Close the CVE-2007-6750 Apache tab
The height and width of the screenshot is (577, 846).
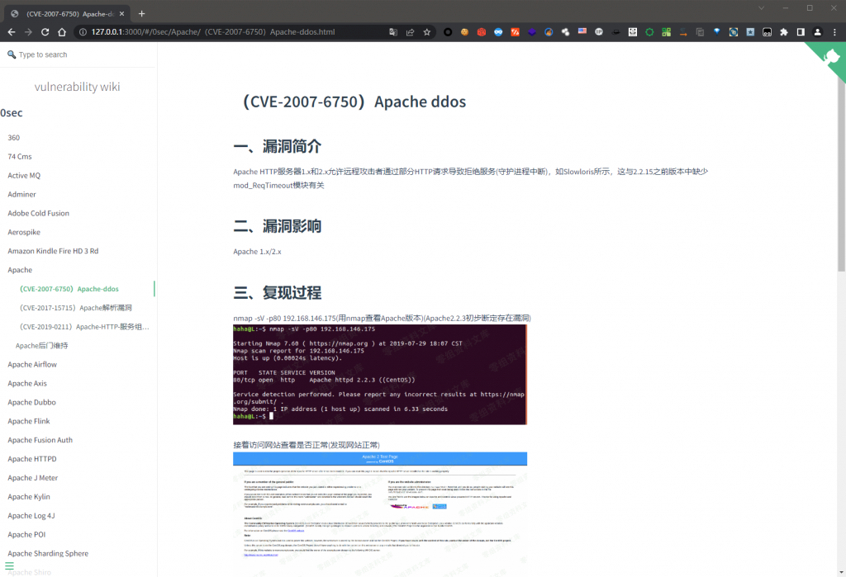click(x=122, y=13)
